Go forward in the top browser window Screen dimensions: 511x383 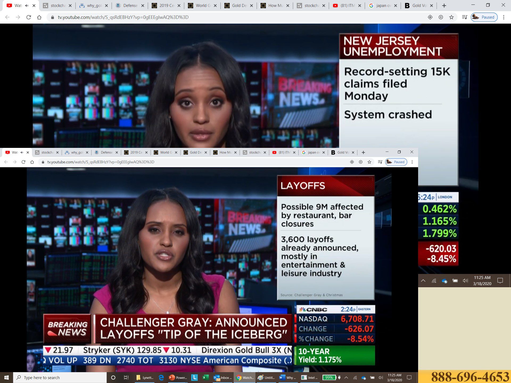tap(18, 17)
